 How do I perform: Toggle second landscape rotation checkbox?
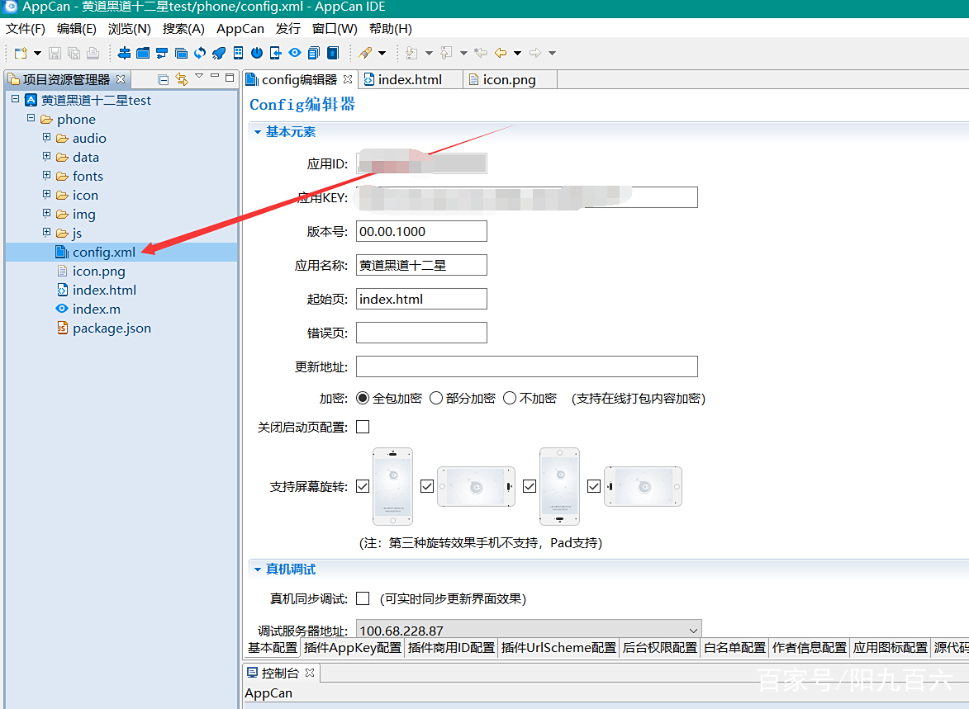(427, 487)
